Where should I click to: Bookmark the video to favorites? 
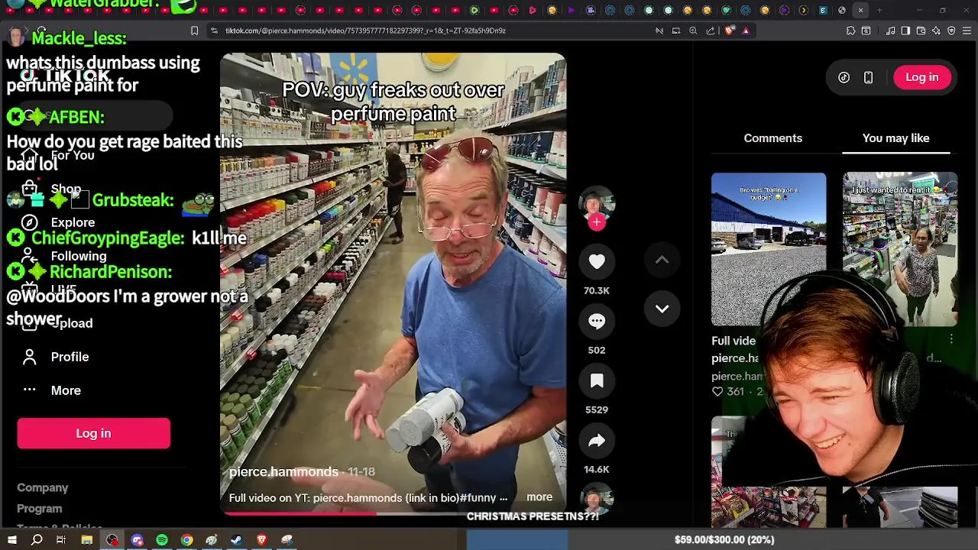[597, 381]
